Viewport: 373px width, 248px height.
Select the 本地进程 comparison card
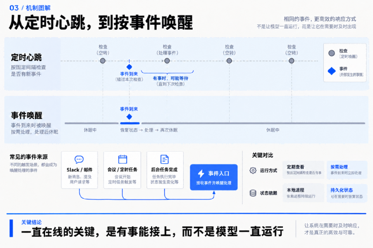click(303, 193)
